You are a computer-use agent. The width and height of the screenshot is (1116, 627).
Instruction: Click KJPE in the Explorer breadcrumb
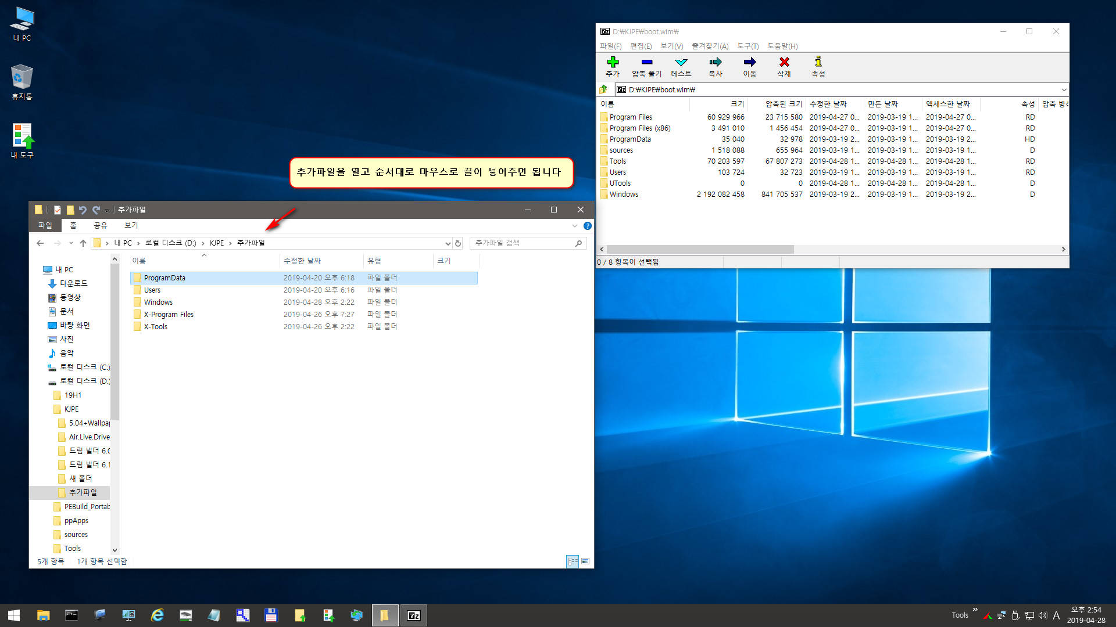click(217, 243)
